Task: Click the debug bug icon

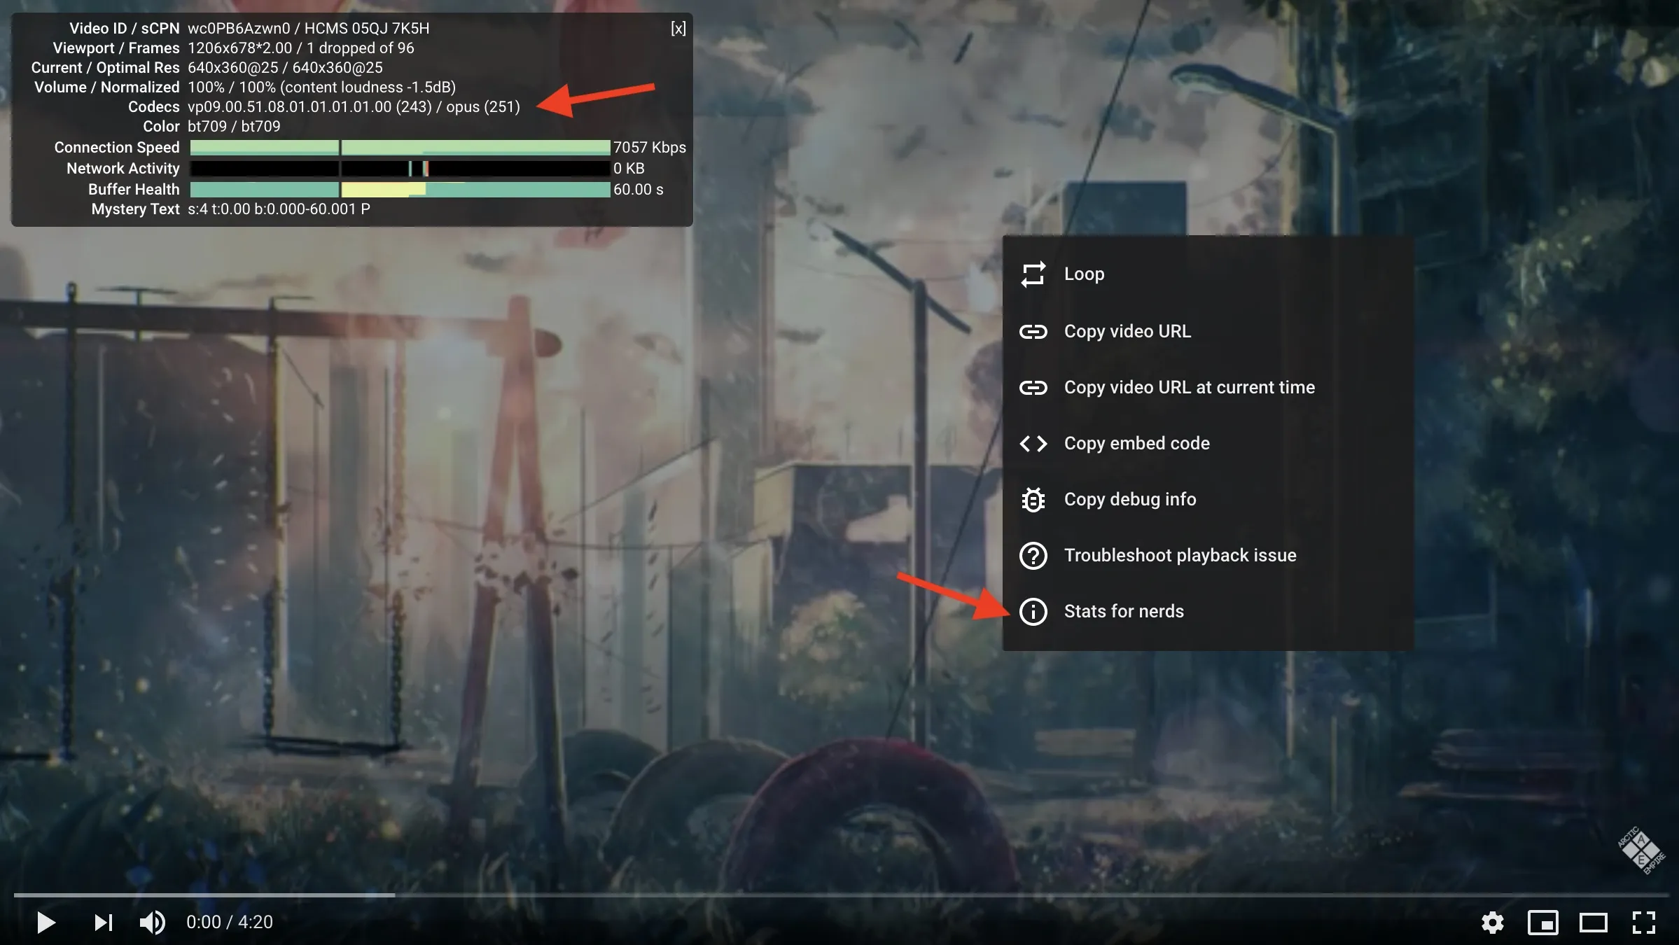Action: point(1033,499)
